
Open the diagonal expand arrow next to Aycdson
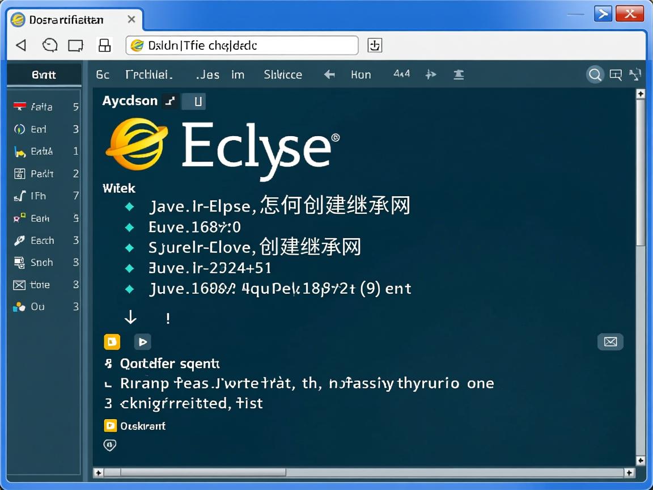click(x=171, y=101)
